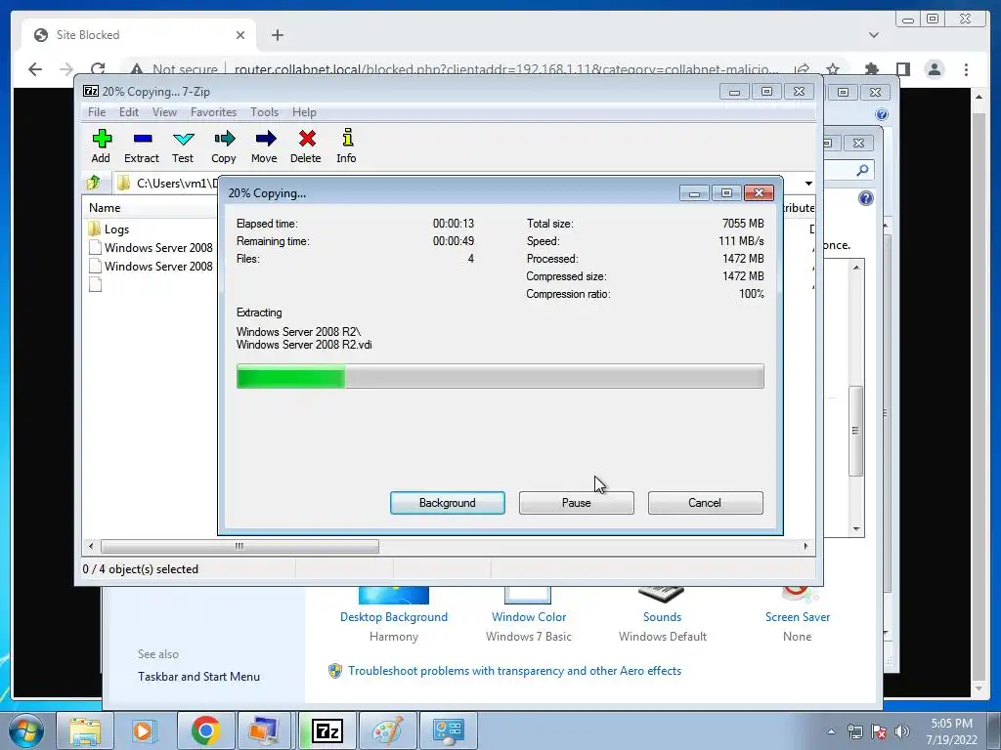Screen dimensions: 1001x750
Task: Switch to 7-Zip taskbar button
Action: (x=326, y=730)
